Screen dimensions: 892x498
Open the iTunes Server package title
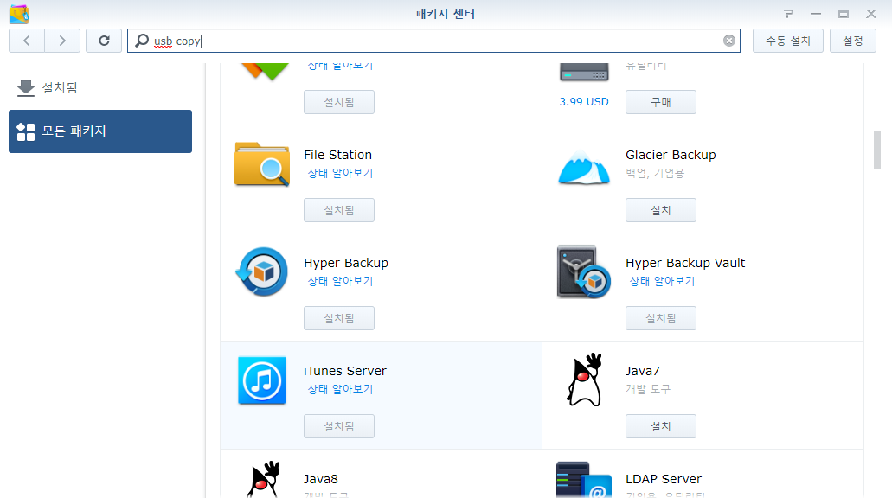[x=345, y=371]
